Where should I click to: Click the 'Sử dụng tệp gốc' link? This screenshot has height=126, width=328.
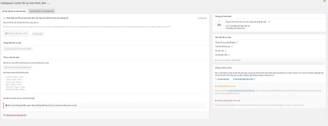click(x=223, y=79)
